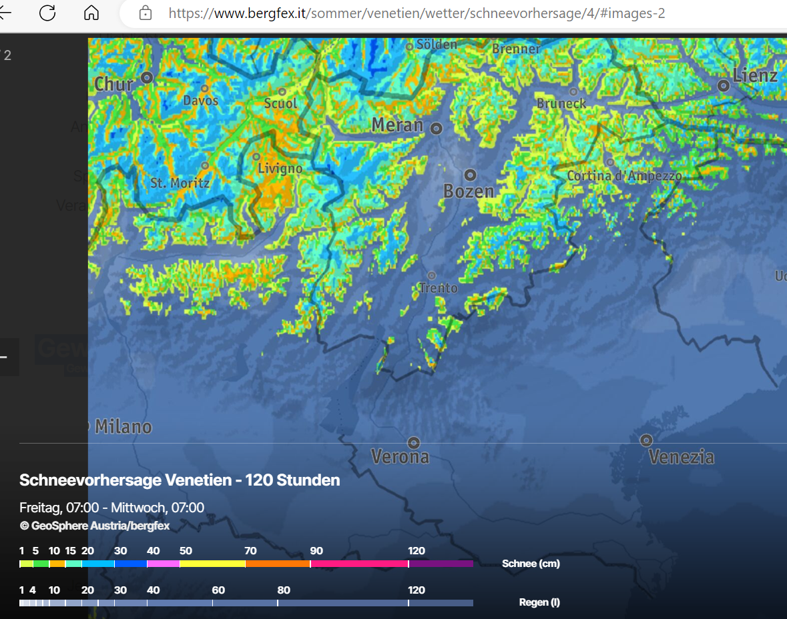Click the Venezia city marker
The image size is (787, 619).
(645, 440)
